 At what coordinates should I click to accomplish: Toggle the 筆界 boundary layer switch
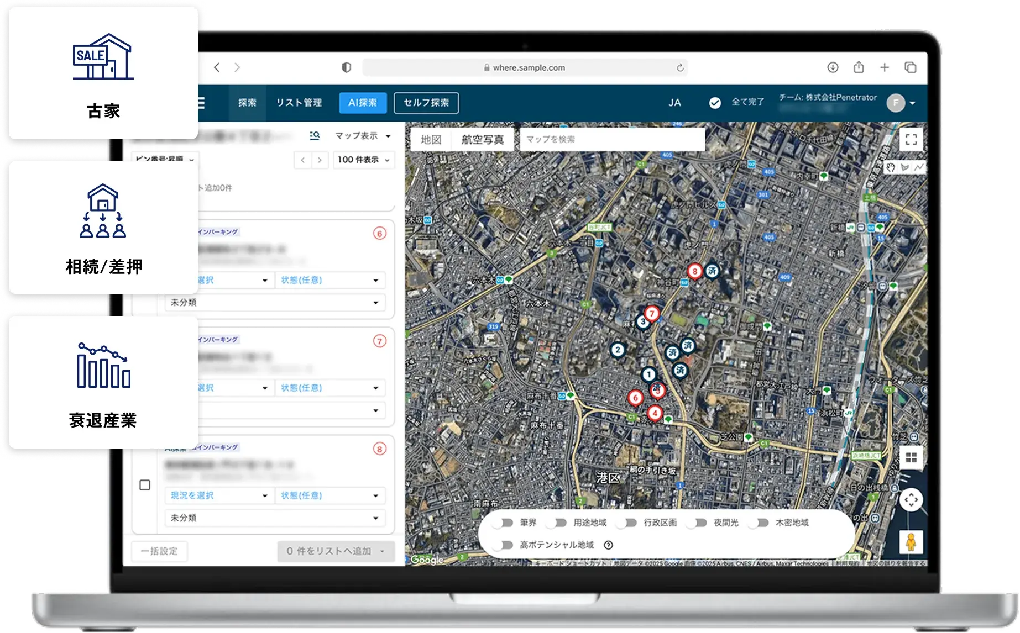pyautogui.click(x=505, y=523)
